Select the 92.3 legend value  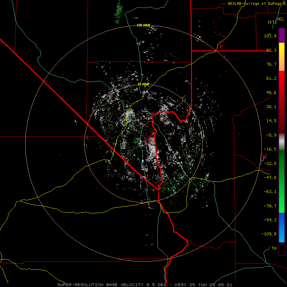point(271,50)
